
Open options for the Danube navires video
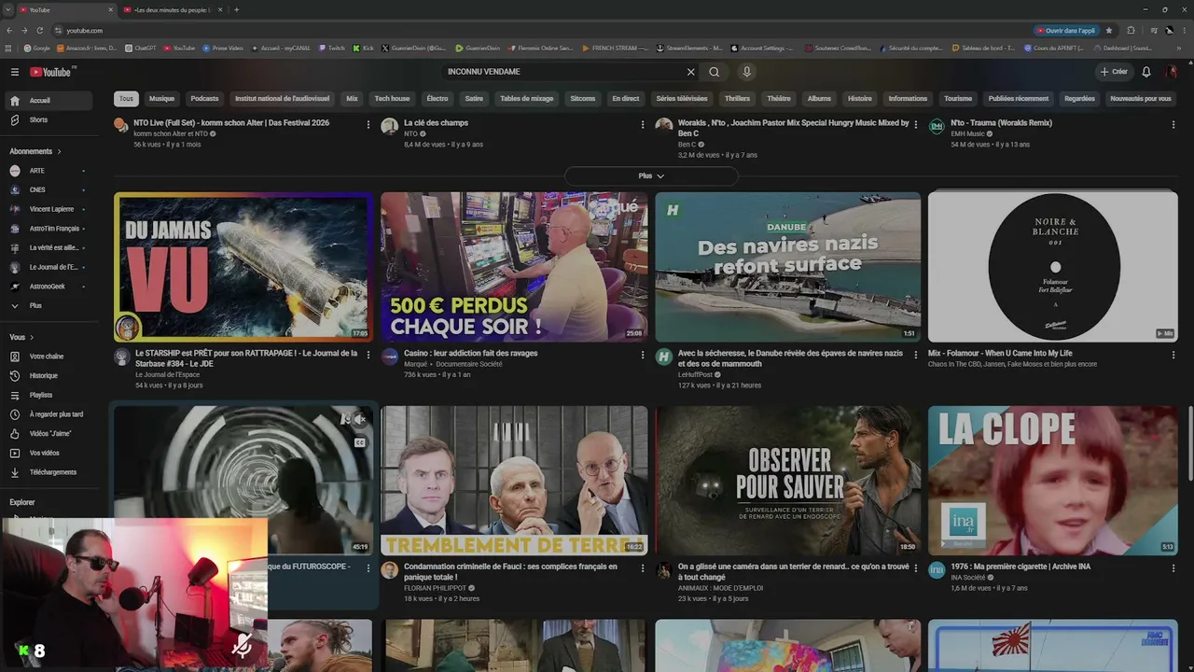coord(915,355)
